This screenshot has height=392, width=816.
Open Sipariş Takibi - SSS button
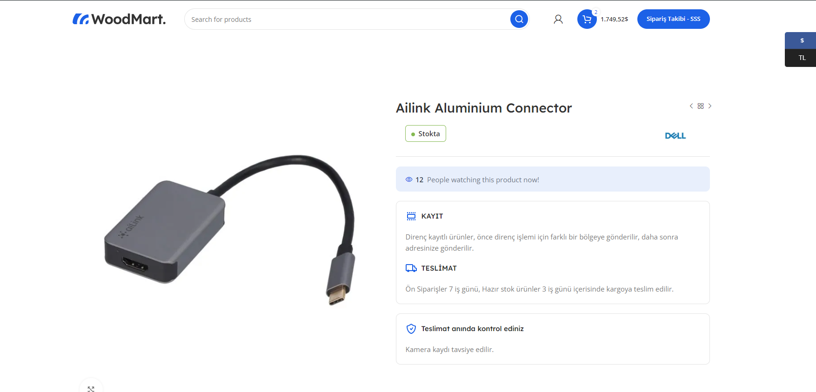[673, 19]
